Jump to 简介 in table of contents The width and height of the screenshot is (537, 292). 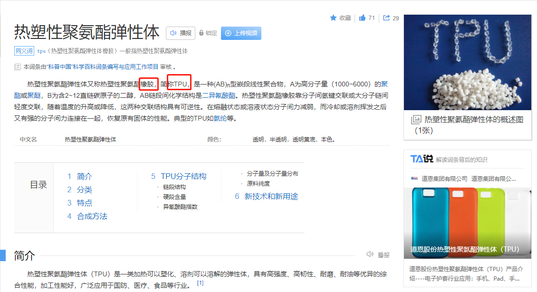(84, 177)
